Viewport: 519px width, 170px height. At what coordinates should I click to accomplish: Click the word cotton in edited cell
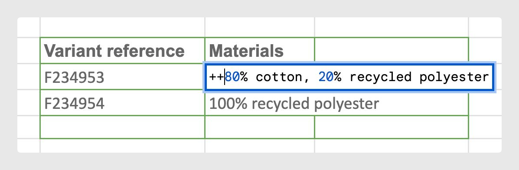pos(274,77)
